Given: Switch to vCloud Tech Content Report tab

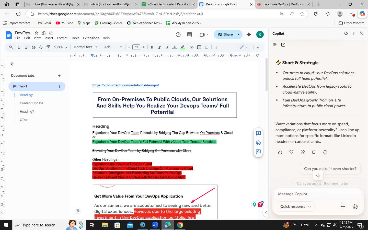Looking at the screenshot, I should point(168,4).
